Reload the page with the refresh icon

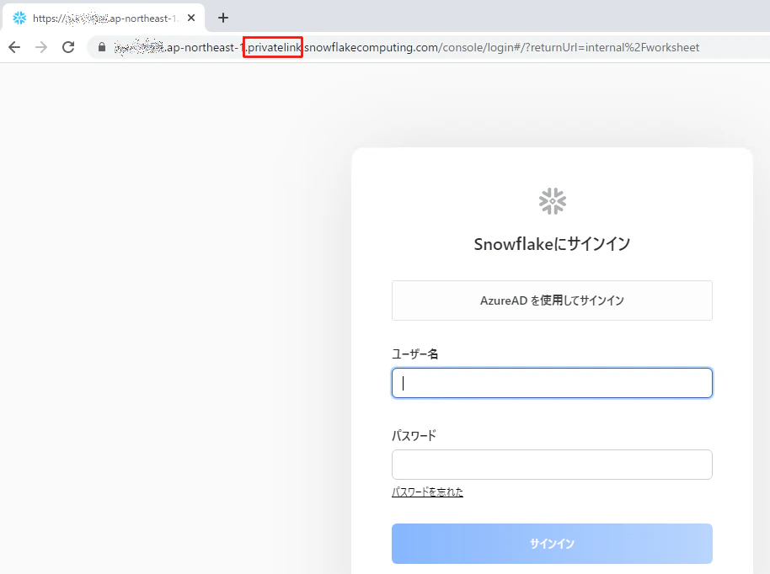tap(68, 47)
